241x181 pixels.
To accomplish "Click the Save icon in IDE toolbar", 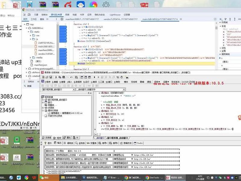I will (51, 77).
